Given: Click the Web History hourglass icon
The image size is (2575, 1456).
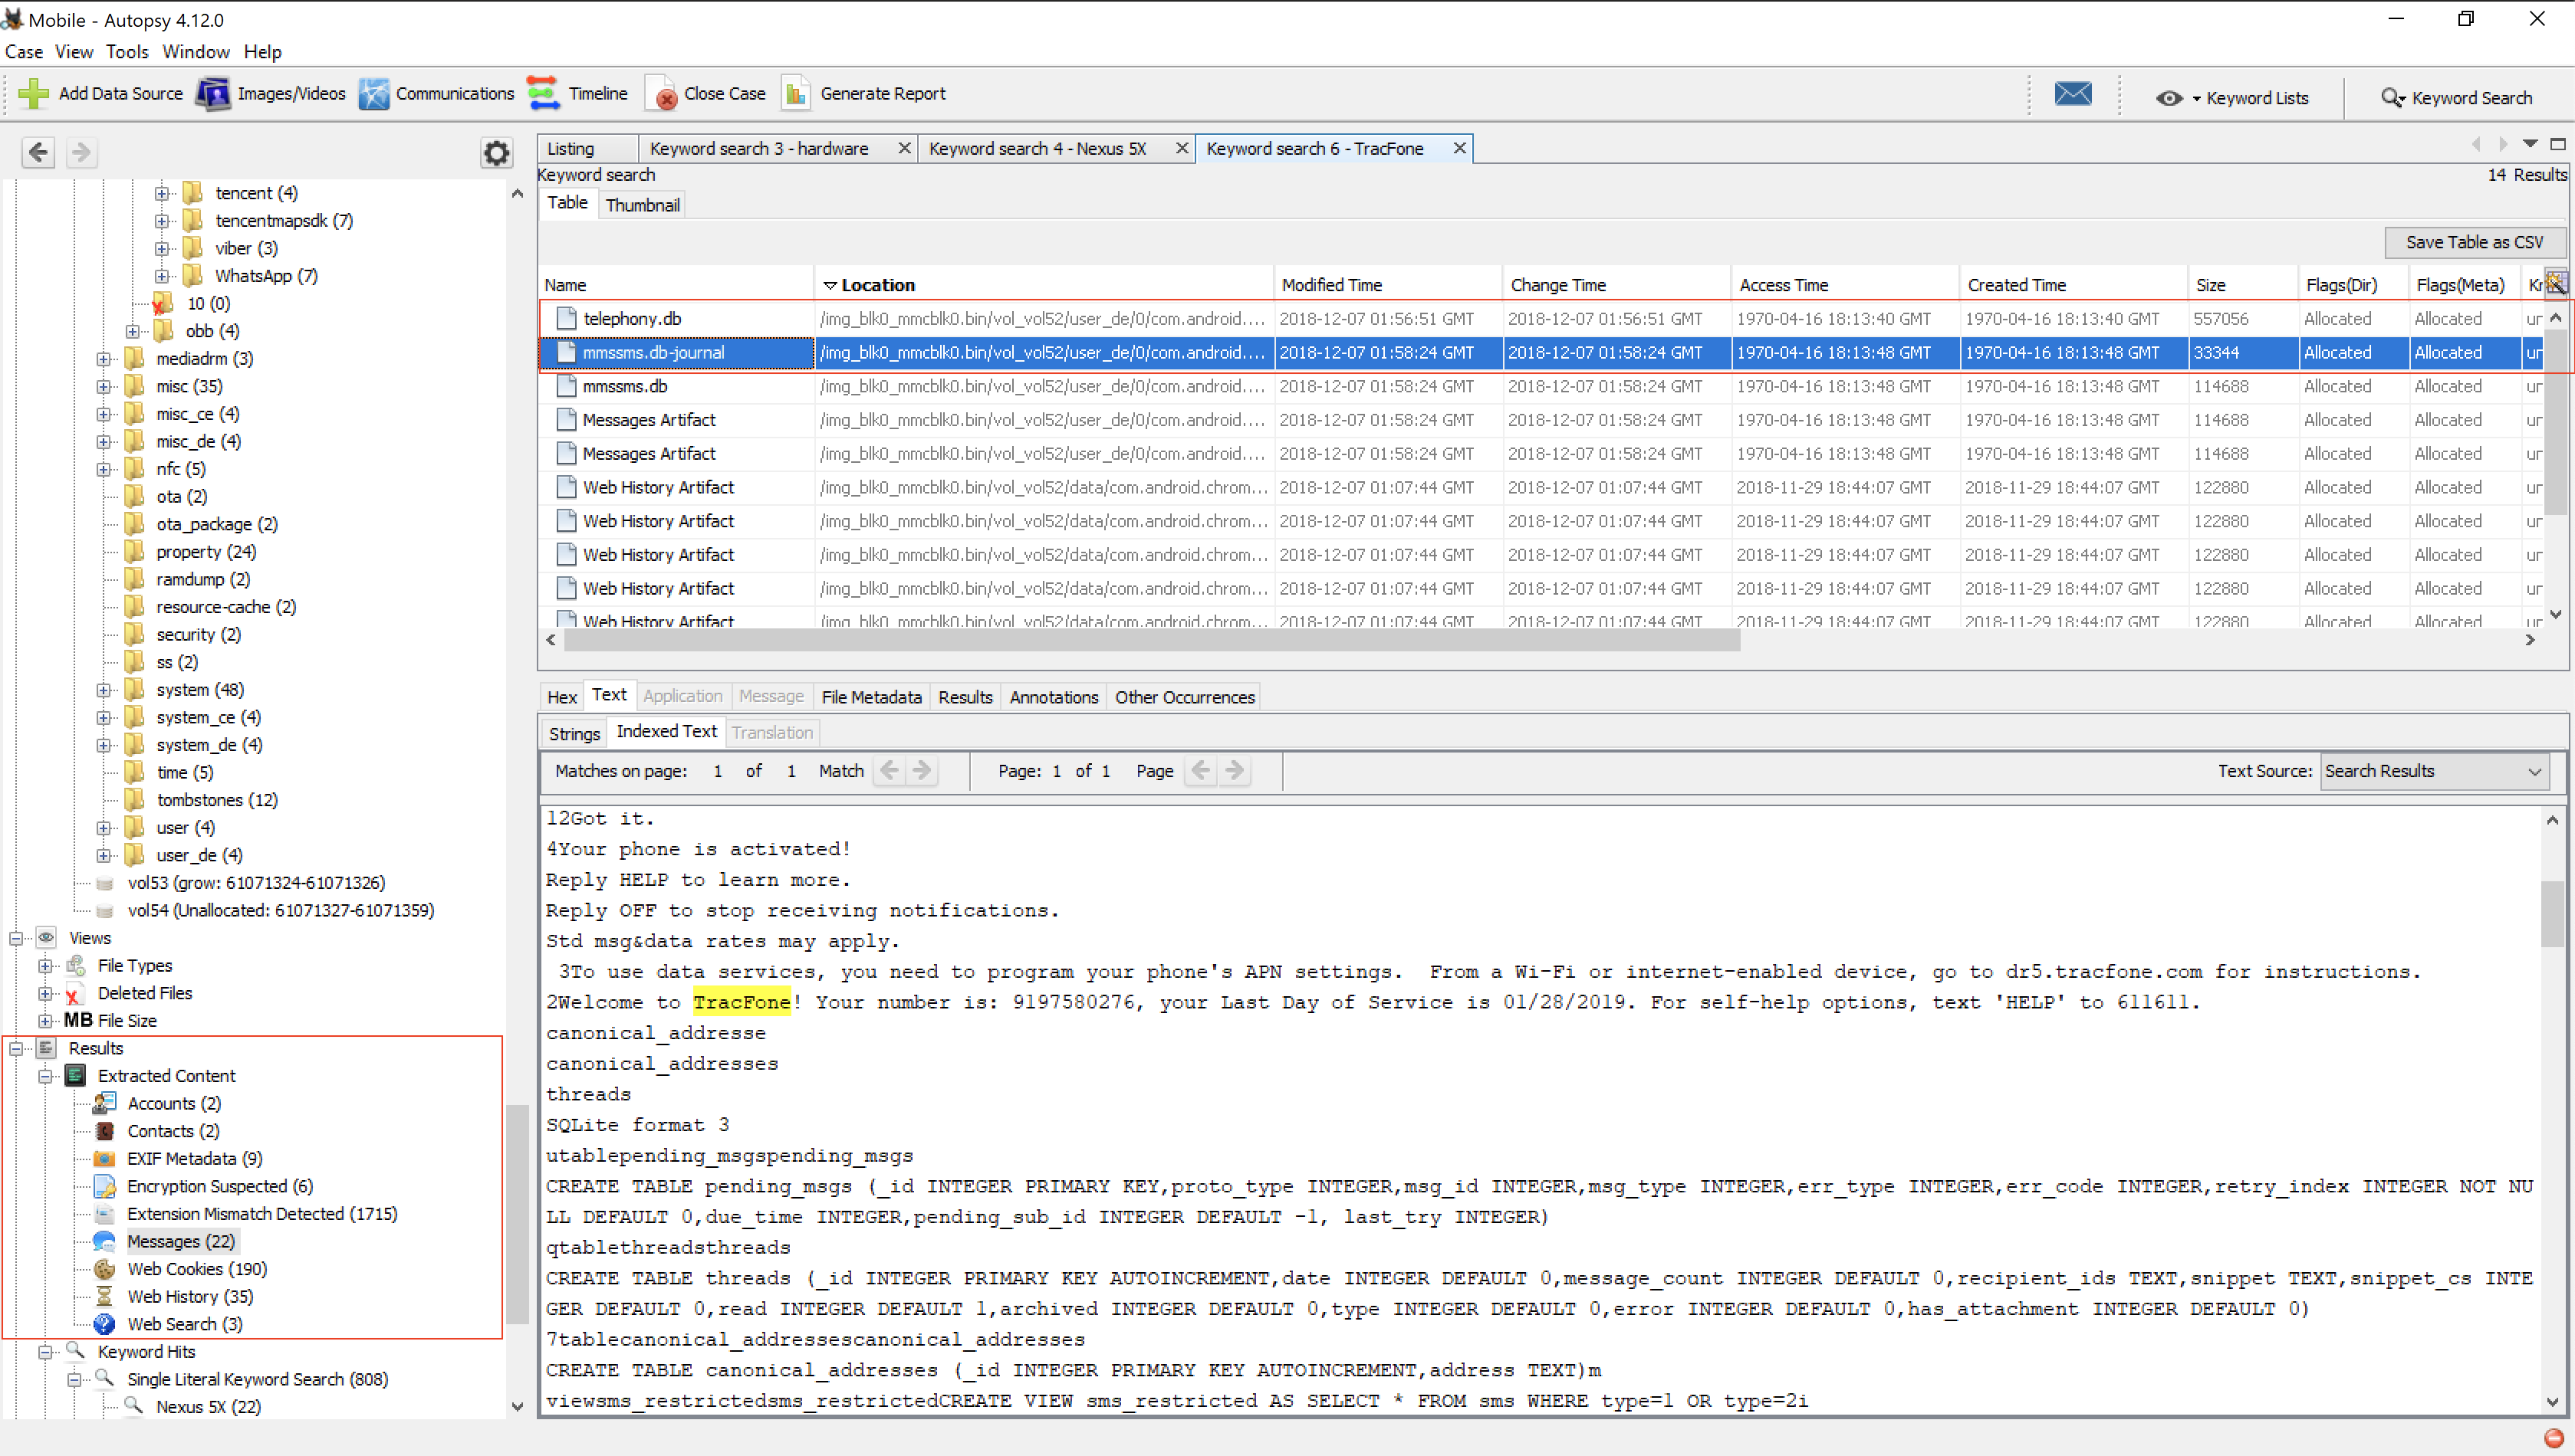Looking at the screenshot, I should (x=104, y=1297).
